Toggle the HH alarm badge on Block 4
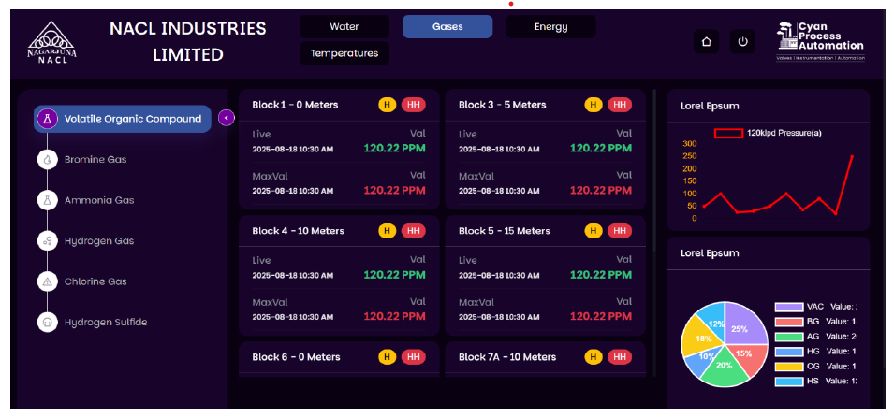This screenshot has width=894, height=418. [413, 231]
